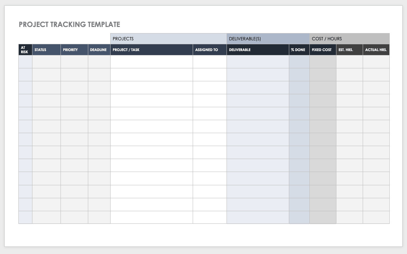The height and width of the screenshot is (254, 407).
Task: Select first empty cell under % DONE
Action: [299, 62]
